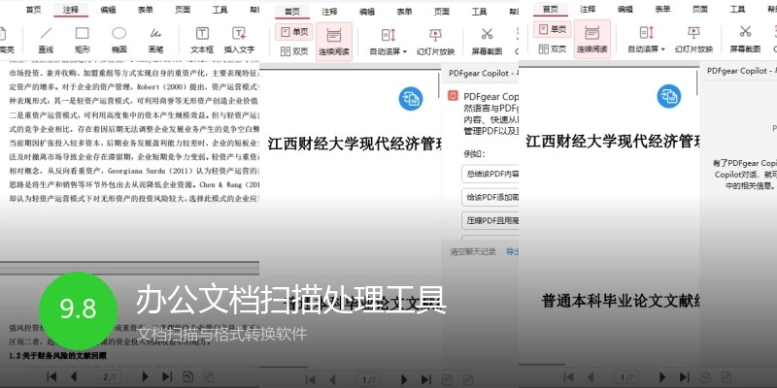Click the 总结该PDF内容 suggestion button
The width and height of the screenshot is (777, 388).
pyautogui.click(x=490, y=175)
